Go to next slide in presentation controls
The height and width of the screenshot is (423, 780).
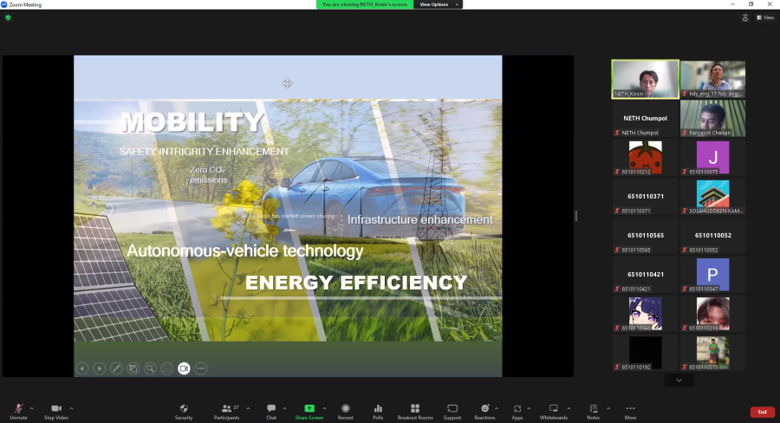tap(100, 368)
